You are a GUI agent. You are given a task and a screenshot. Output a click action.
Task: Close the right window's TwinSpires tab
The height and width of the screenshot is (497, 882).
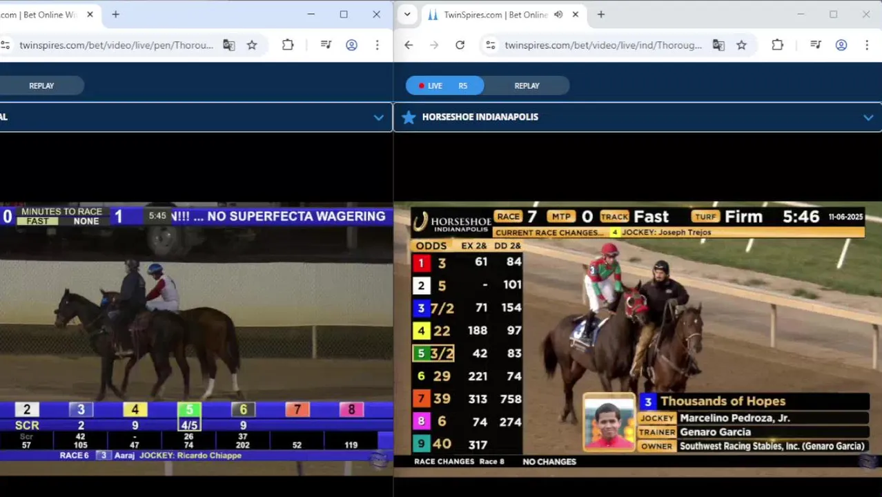(x=575, y=14)
